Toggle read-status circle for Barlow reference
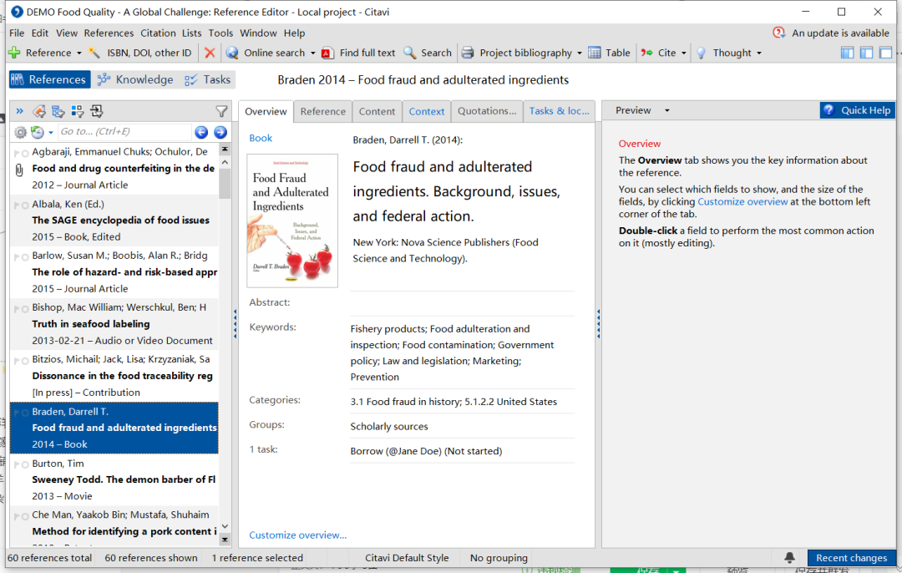 point(25,257)
